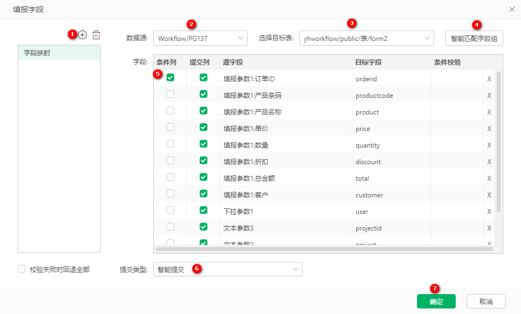This screenshot has height=314, width=521.
Task: Close the 填报字段 dialog
Action: pyautogui.click(x=512, y=9)
